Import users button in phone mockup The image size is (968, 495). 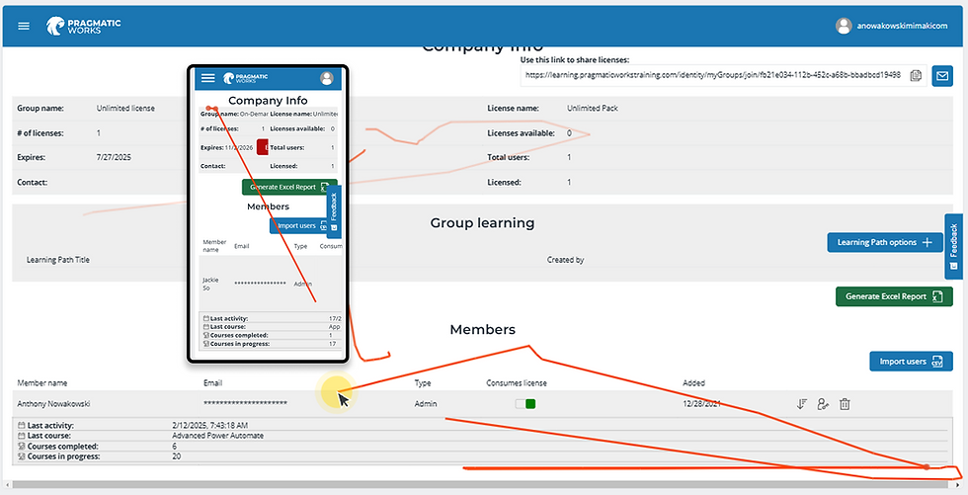[x=299, y=226]
